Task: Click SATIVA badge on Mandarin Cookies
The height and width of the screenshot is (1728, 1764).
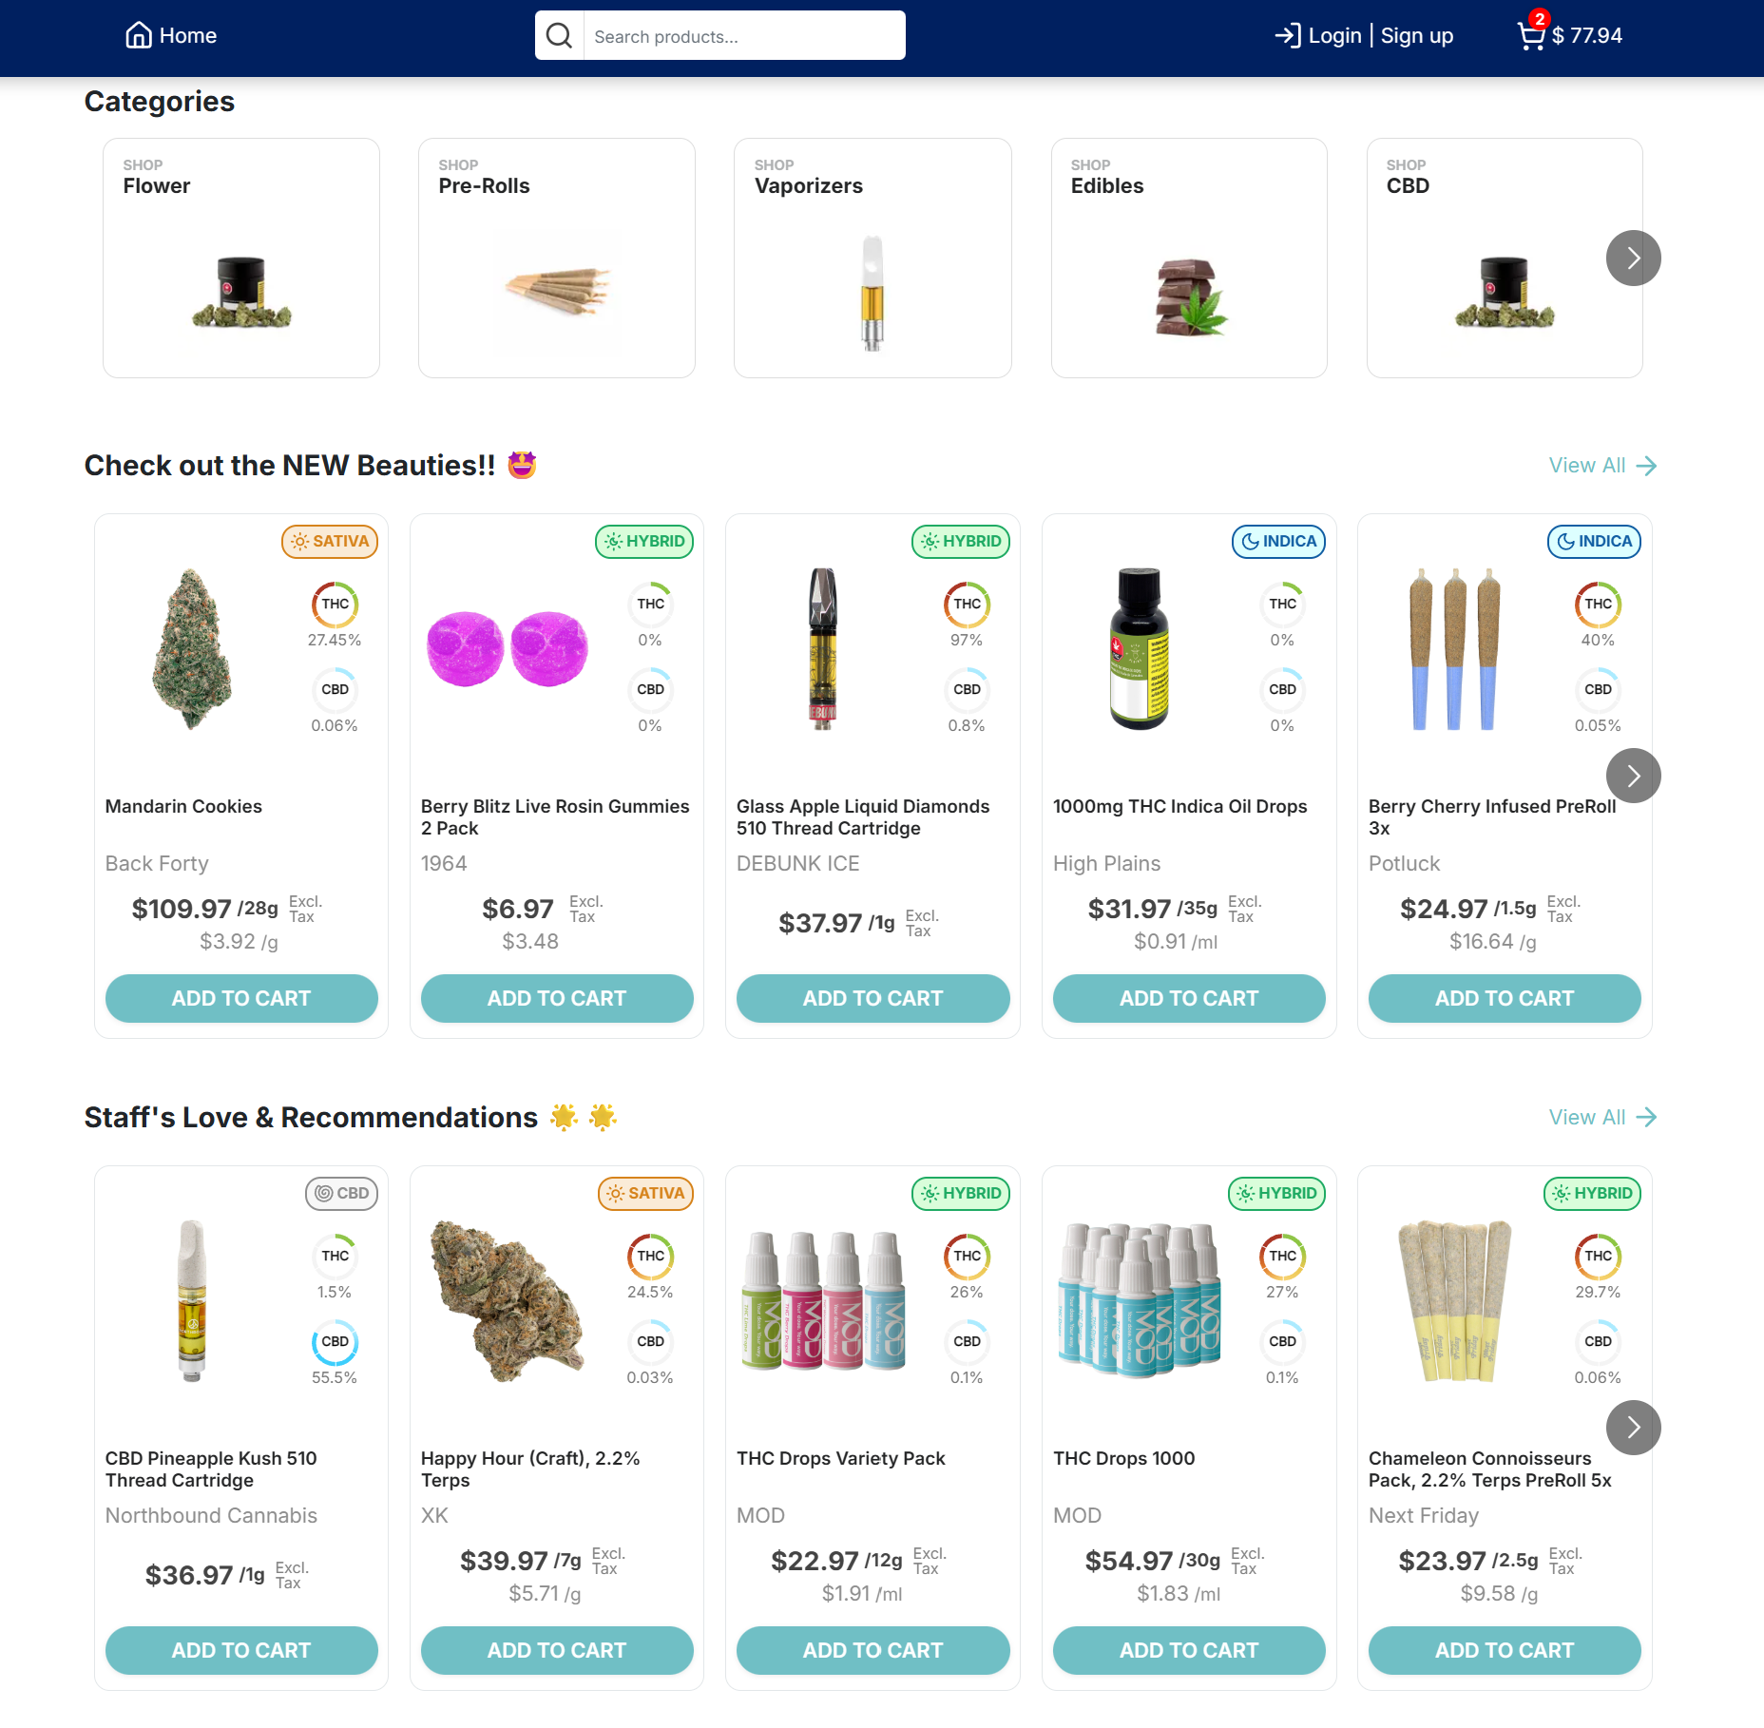Action: [330, 542]
